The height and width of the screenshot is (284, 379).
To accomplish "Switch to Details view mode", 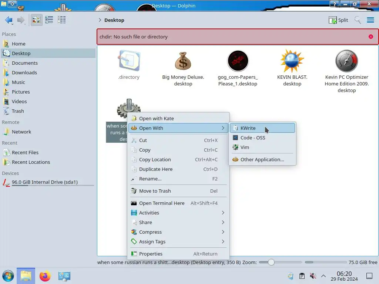I will coord(62,20).
